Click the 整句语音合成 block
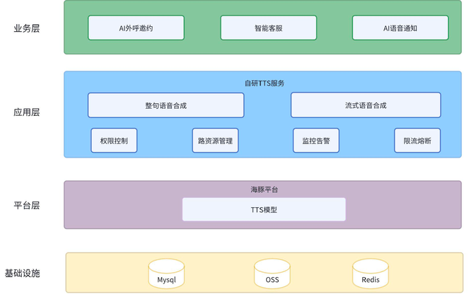This screenshot has width=474, height=294. tap(166, 105)
